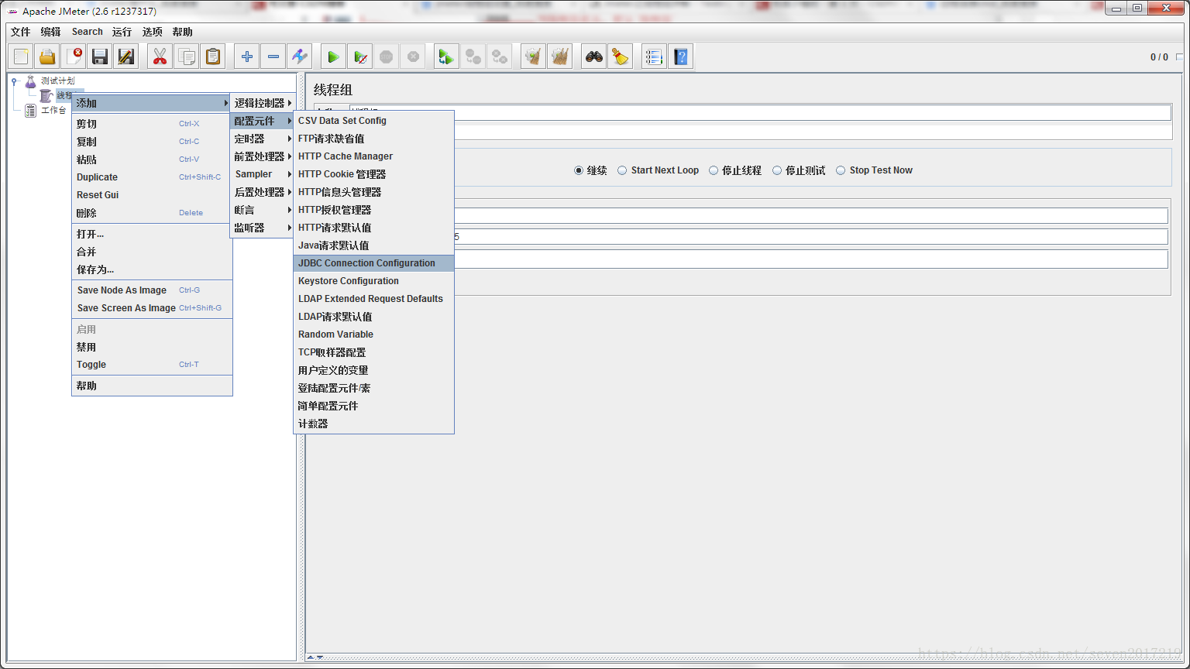Open the 运行 menu
This screenshot has height=669, width=1190.
point(122,32)
